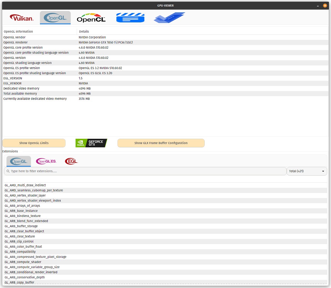Select GL_ARB_bindless_texture extension
The image size is (331, 288).
click(x=165, y=216)
